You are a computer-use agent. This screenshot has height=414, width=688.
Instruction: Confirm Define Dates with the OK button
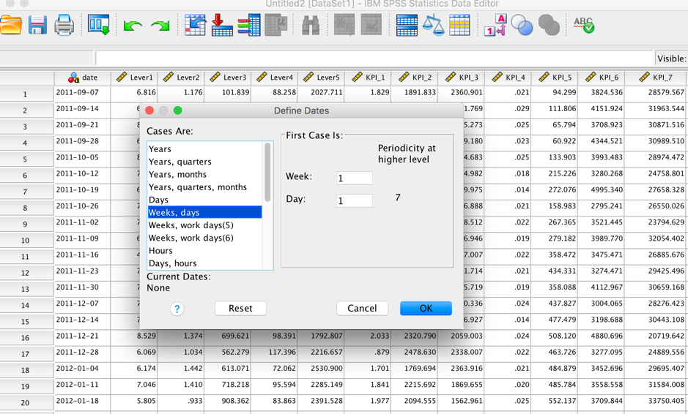click(426, 309)
